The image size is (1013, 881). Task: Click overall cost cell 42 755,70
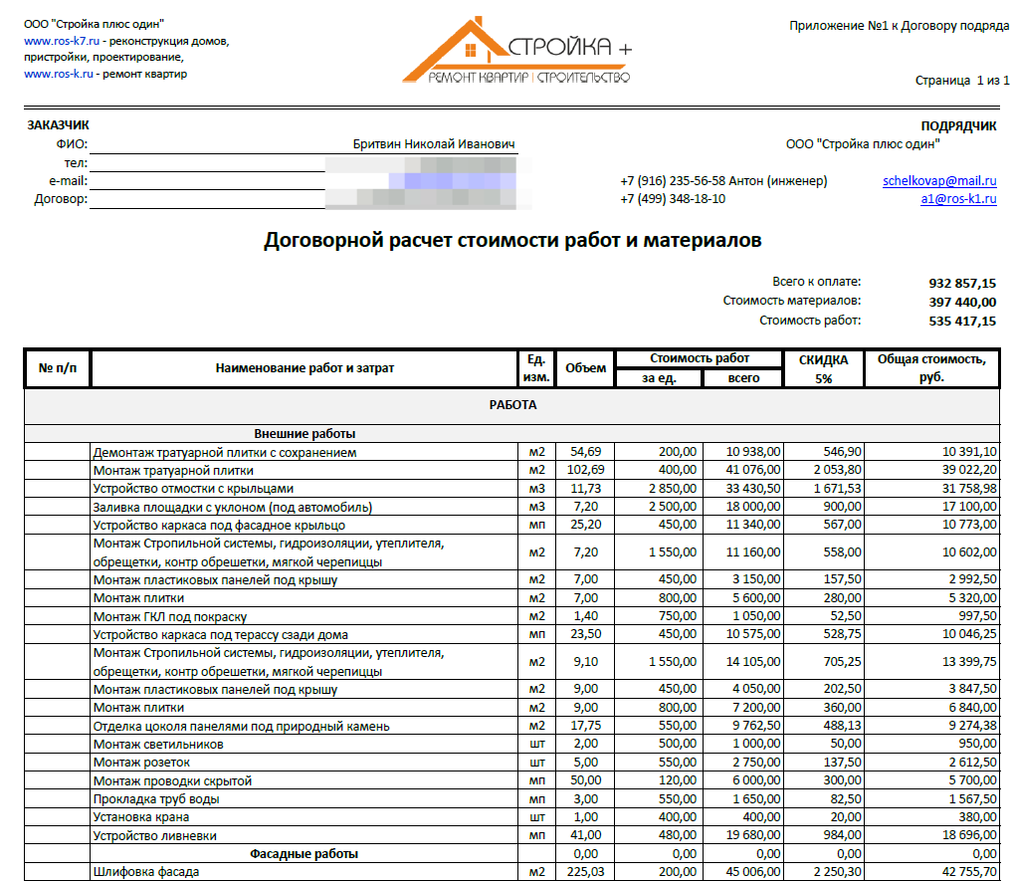click(931, 872)
